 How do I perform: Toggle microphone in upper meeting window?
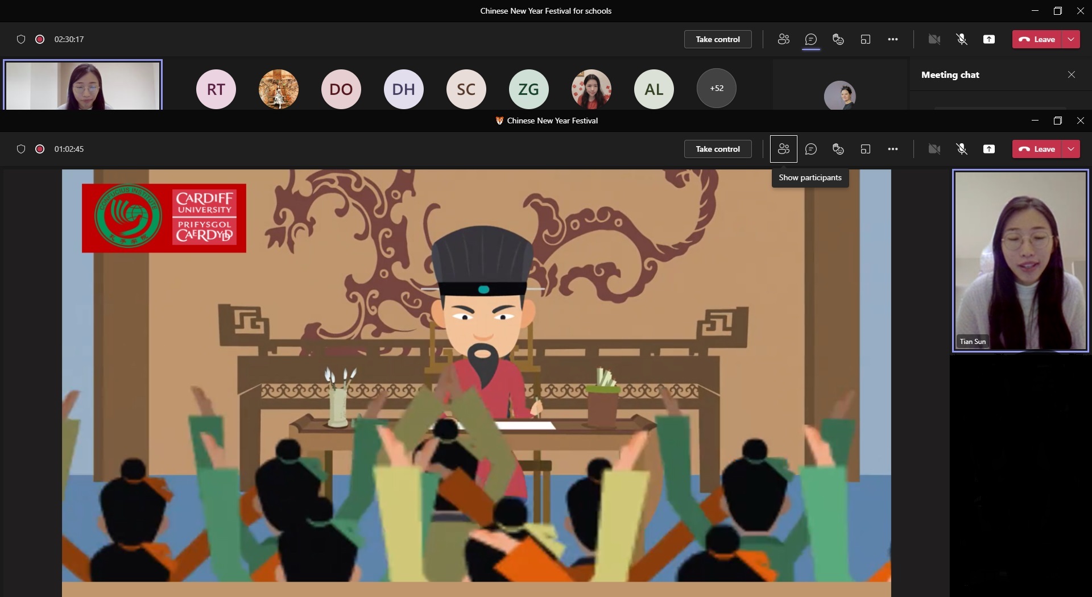click(x=962, y=39)
